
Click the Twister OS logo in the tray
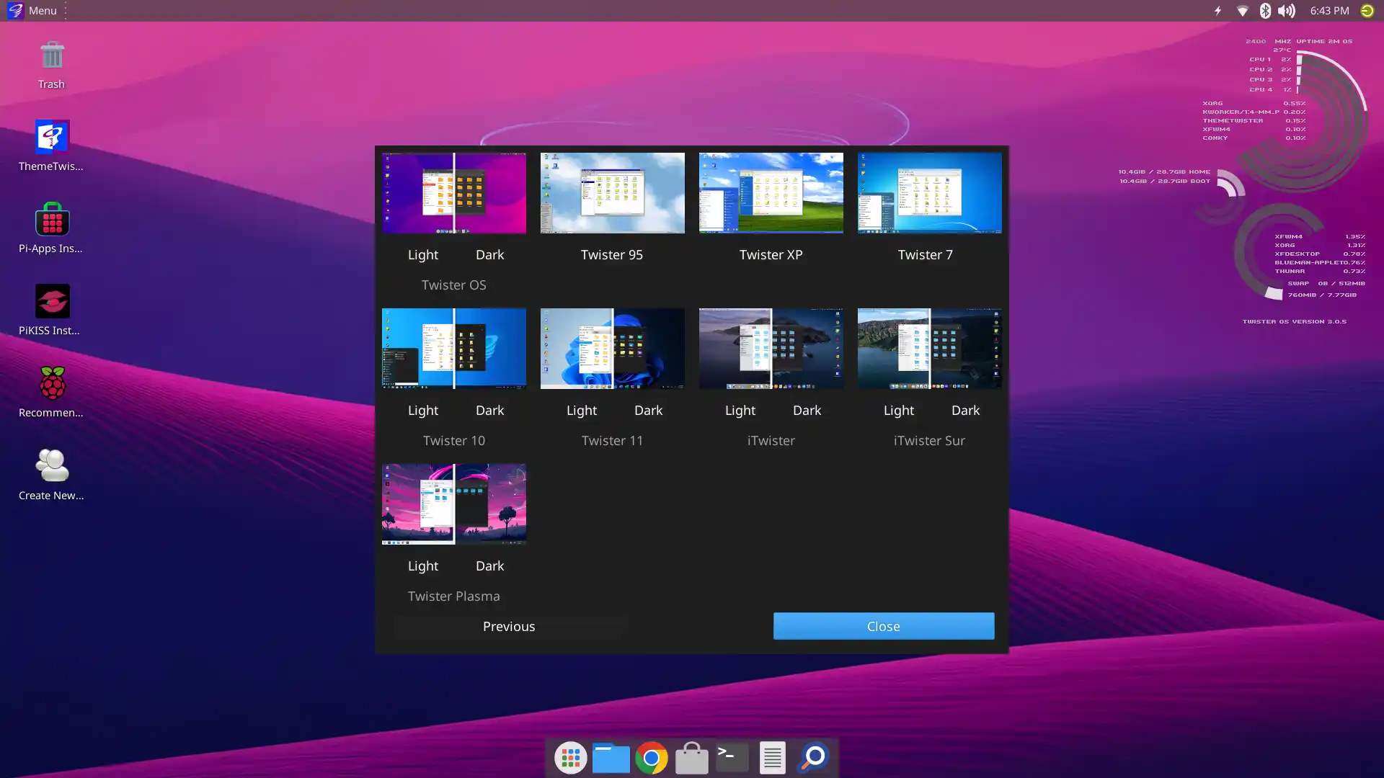1367,10
